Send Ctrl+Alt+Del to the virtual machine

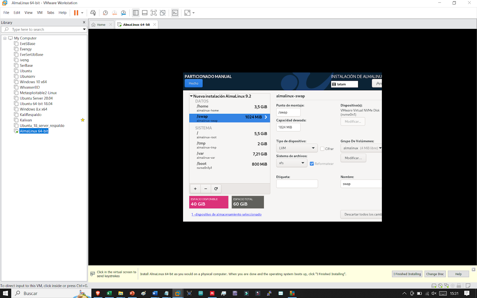93,13
